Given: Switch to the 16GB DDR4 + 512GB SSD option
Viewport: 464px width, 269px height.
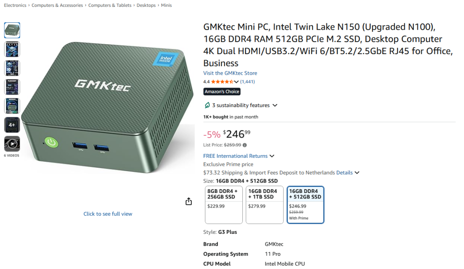Looking at the screenshot, I should pos(305,205).
